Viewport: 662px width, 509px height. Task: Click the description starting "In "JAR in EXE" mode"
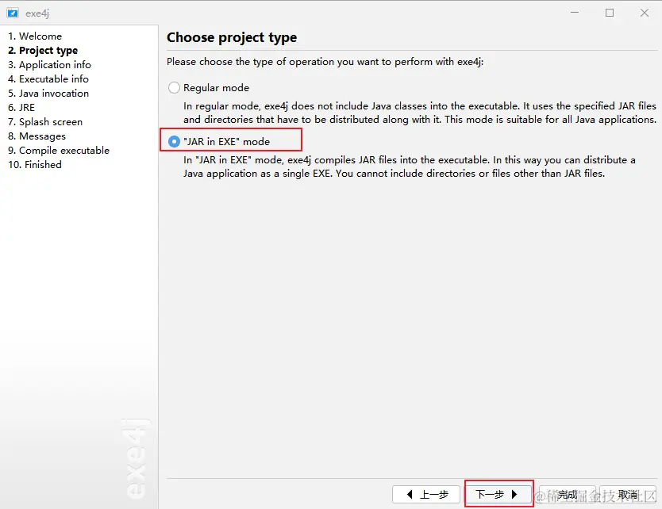409,166
